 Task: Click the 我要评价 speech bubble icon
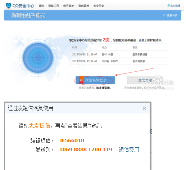tap(165, 15)
